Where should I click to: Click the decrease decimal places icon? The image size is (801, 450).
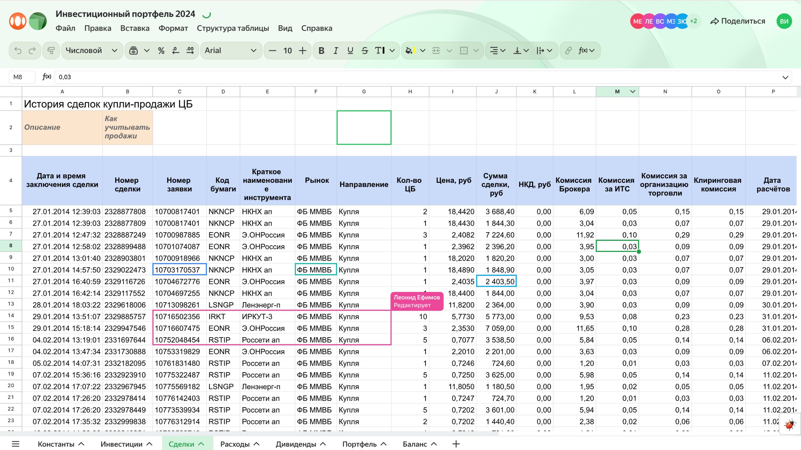(176, 50)
